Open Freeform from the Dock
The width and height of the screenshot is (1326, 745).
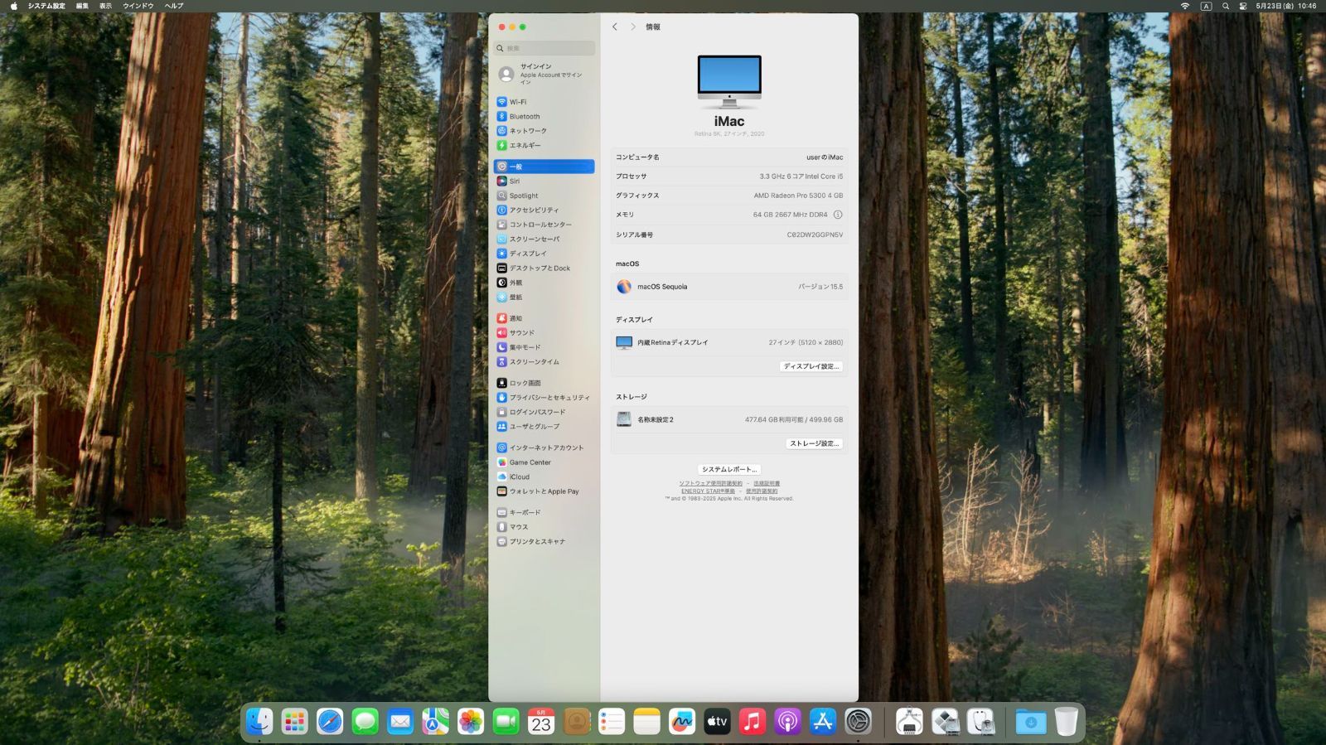point(682,722)
